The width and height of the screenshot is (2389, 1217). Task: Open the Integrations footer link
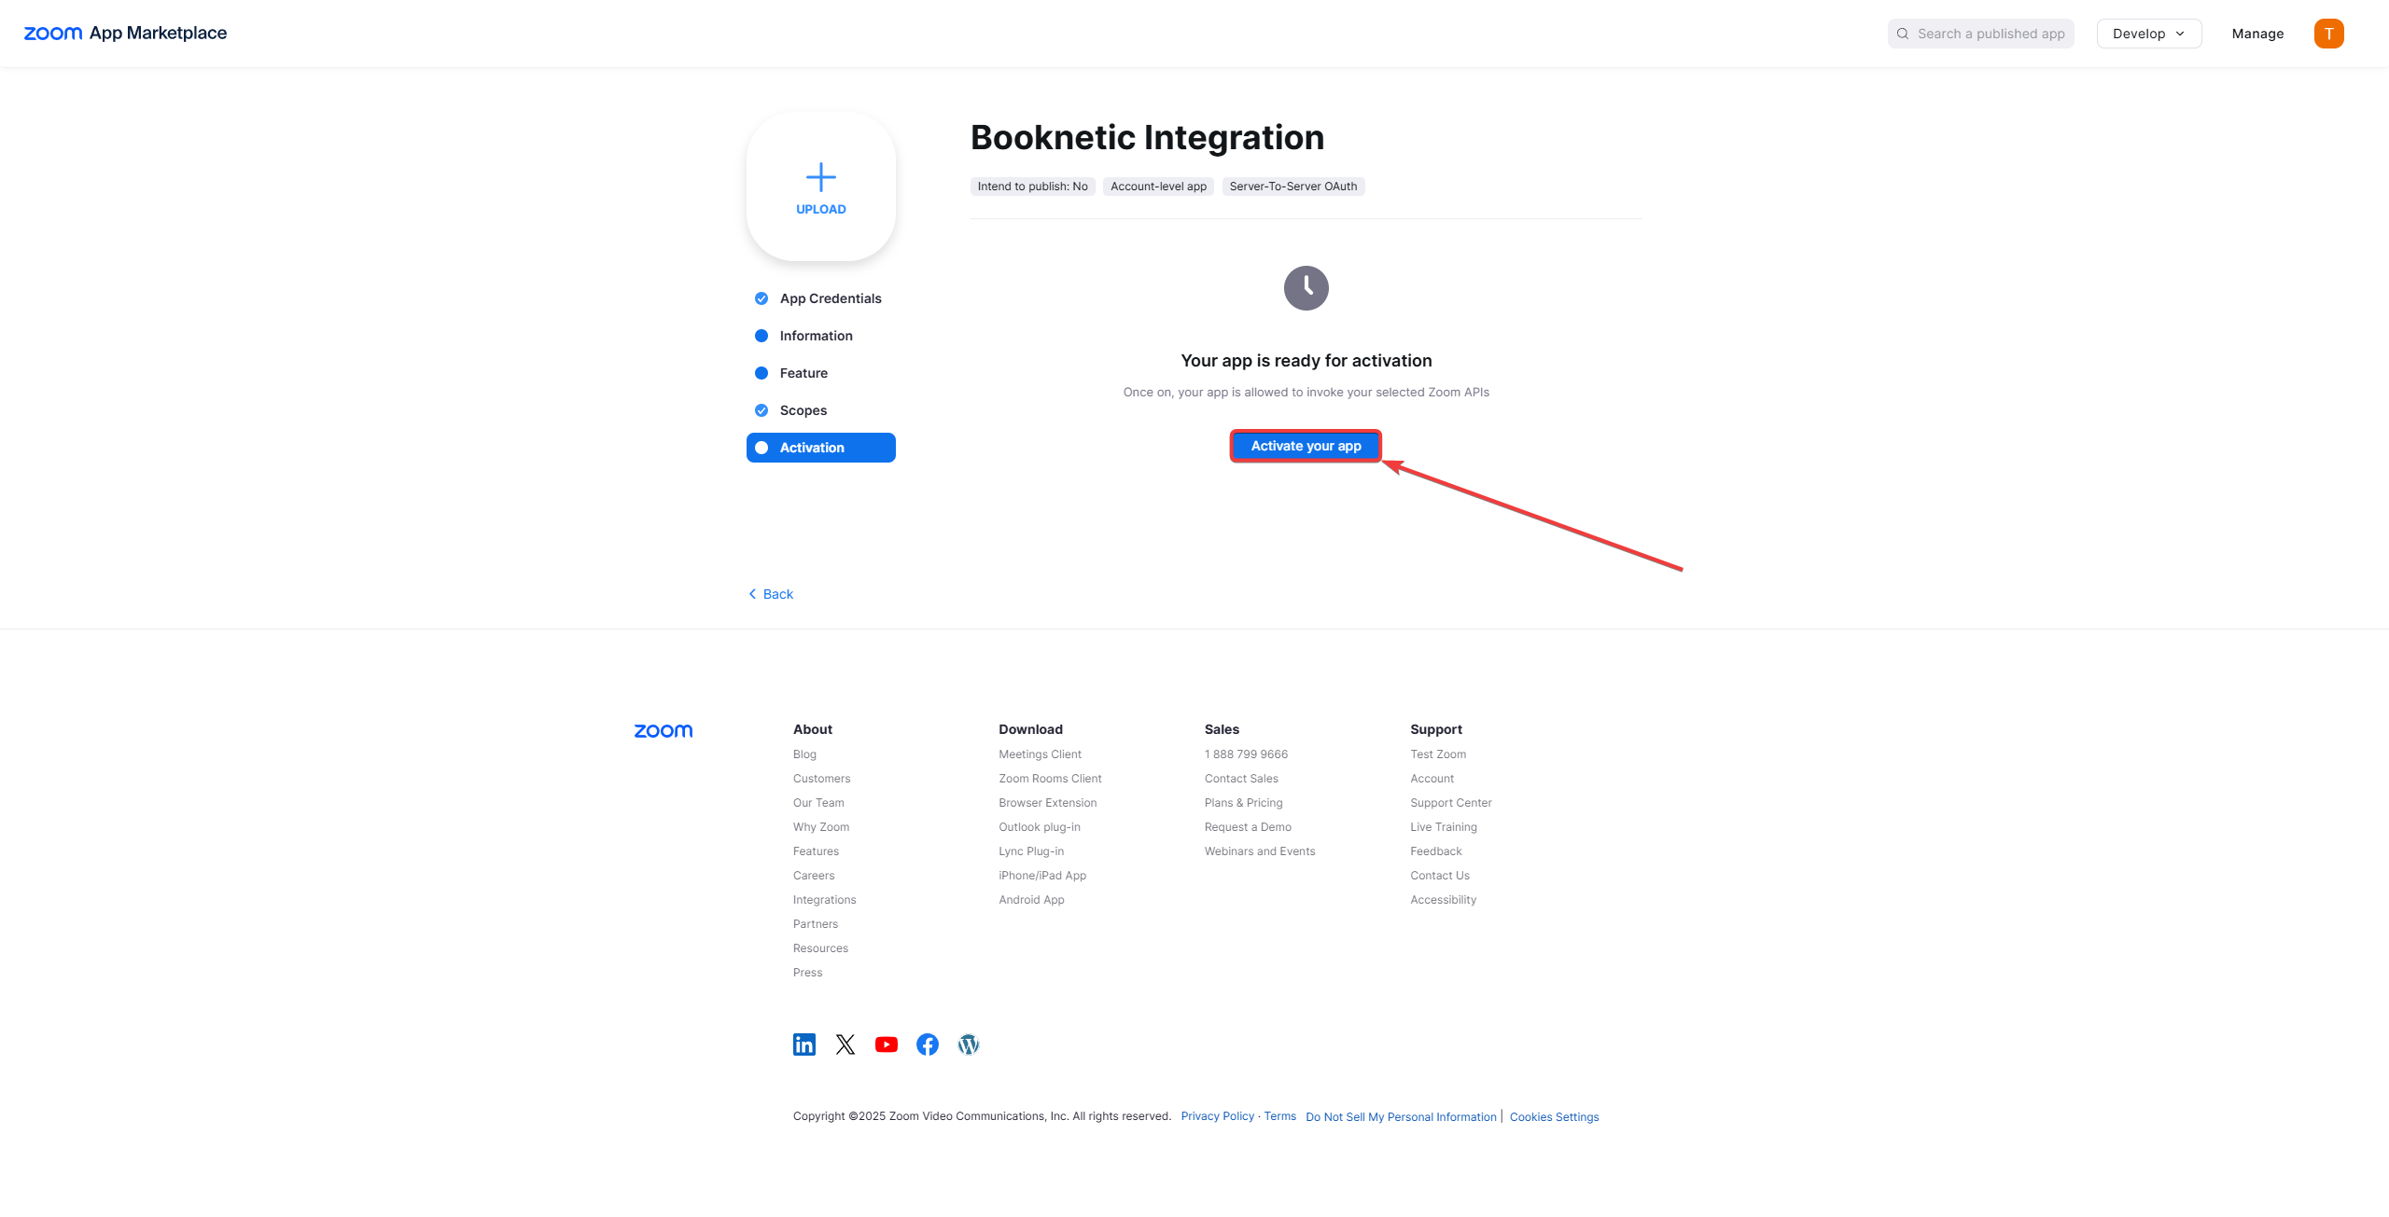click(824, 900)
